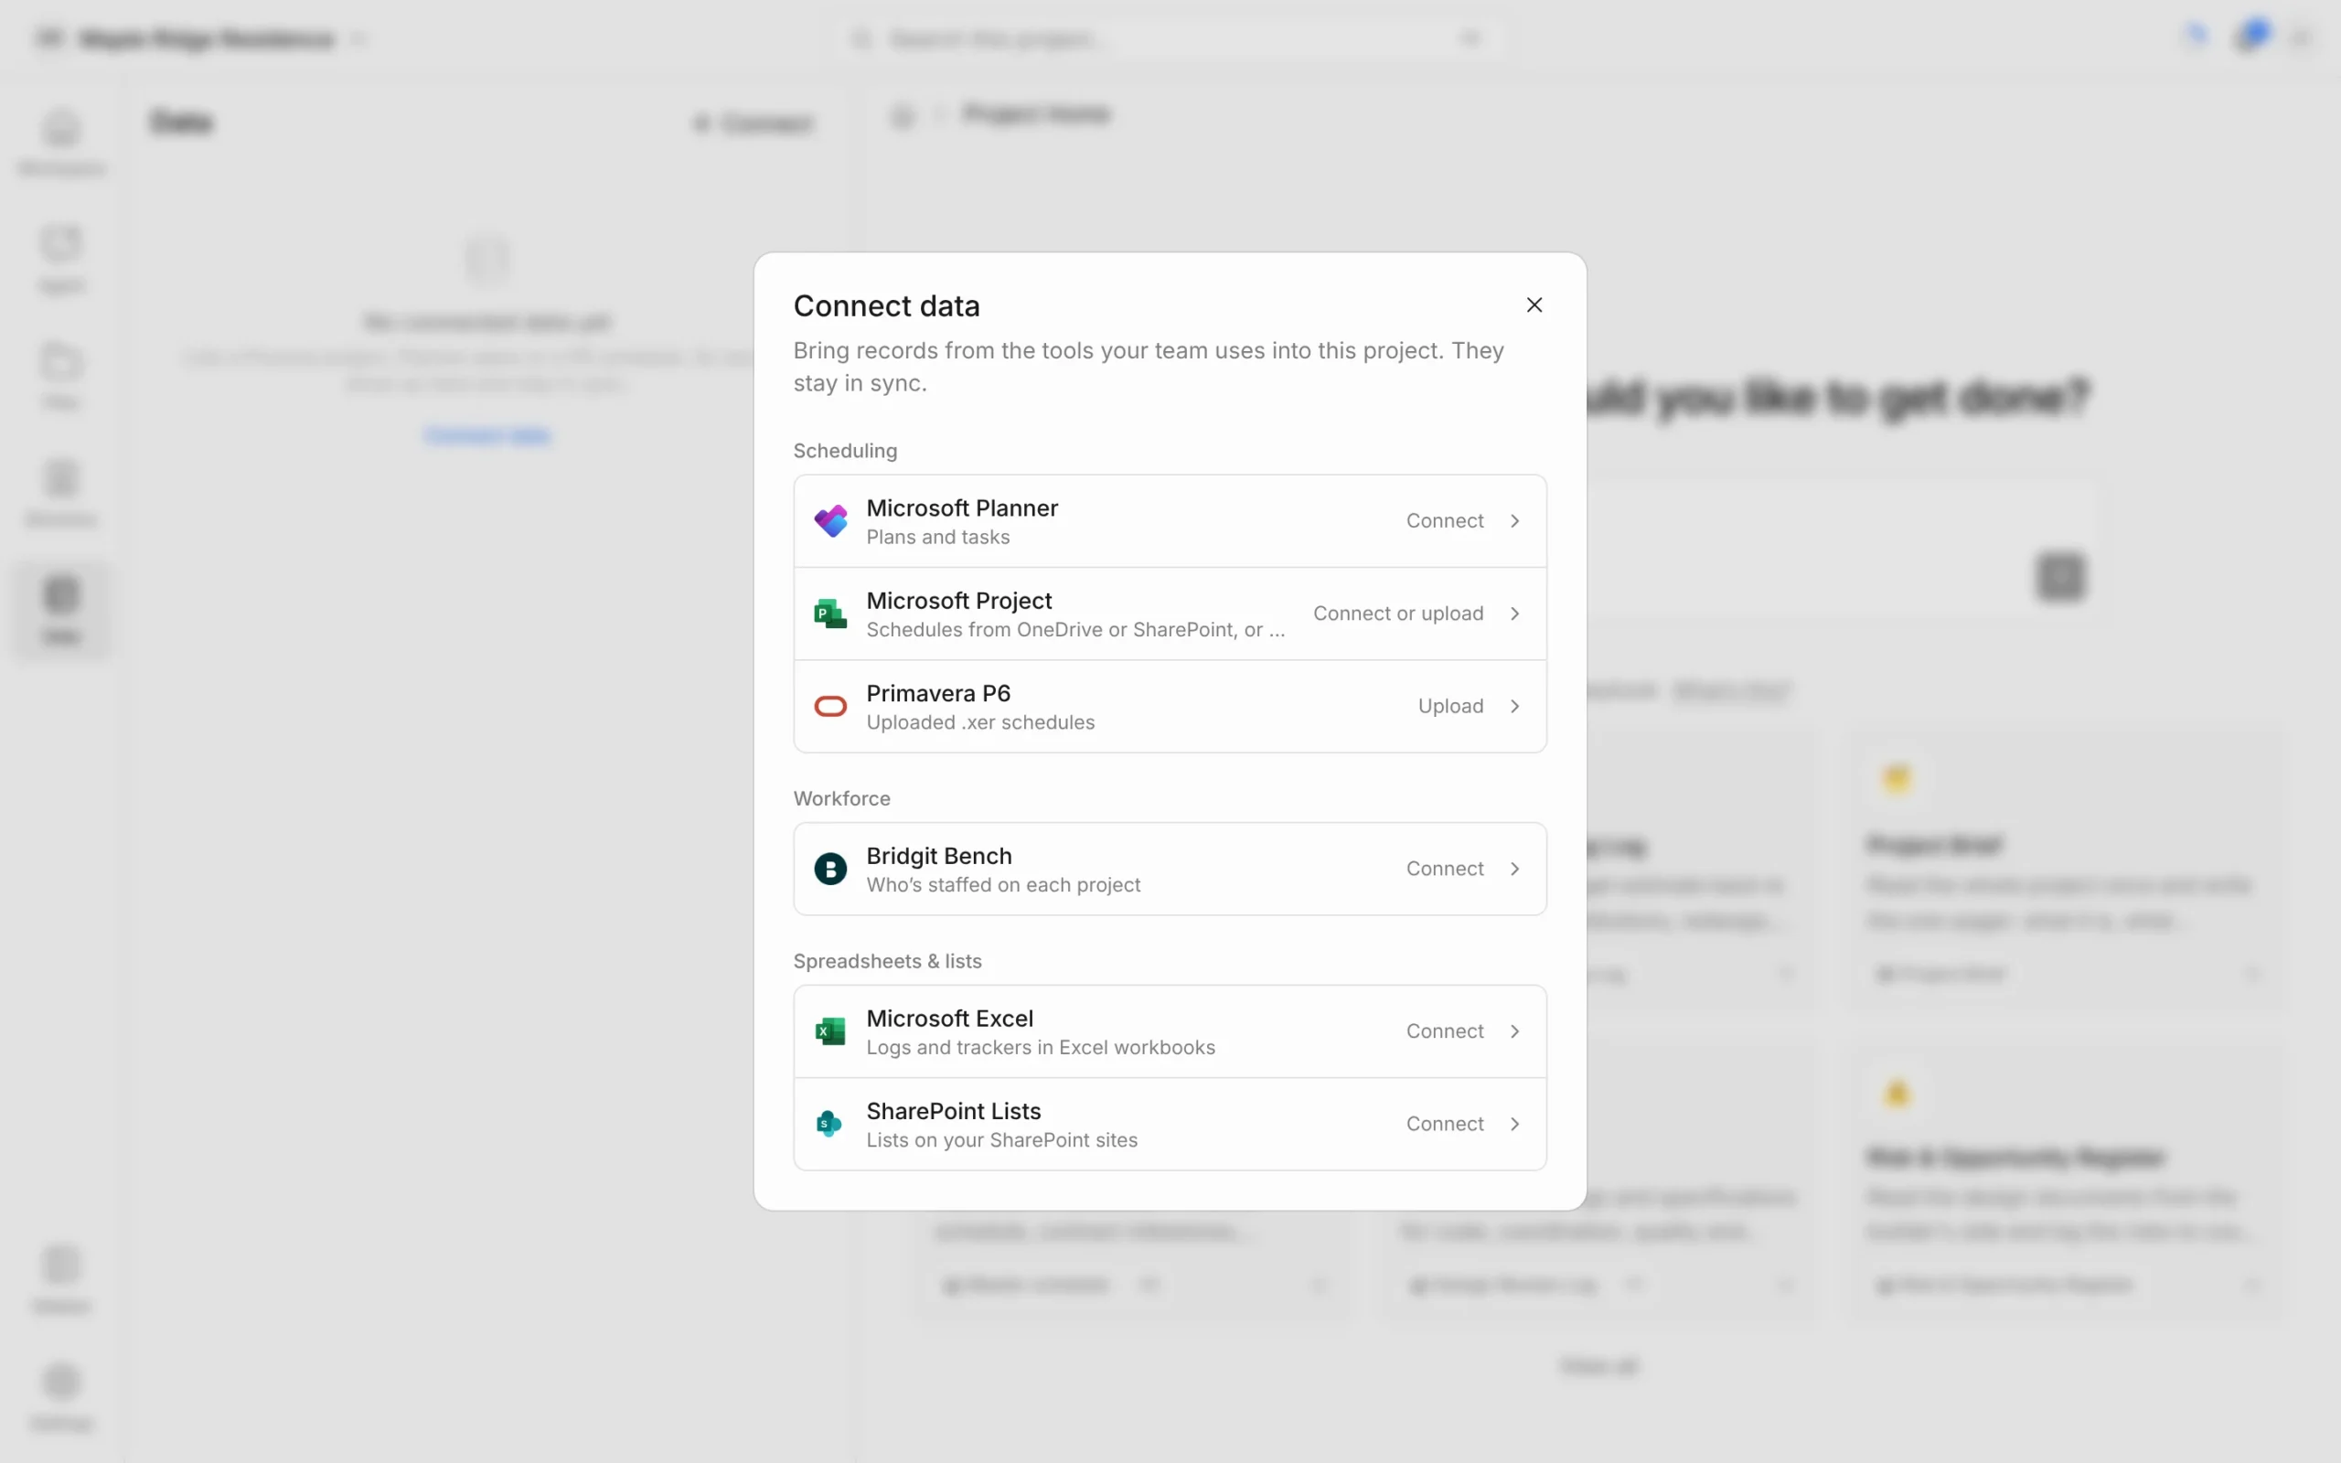Image resolution: width=2341 pixels, height=1463 pixels.
Task: Open the Primavera P6 row chevron
Action: 1515,706
